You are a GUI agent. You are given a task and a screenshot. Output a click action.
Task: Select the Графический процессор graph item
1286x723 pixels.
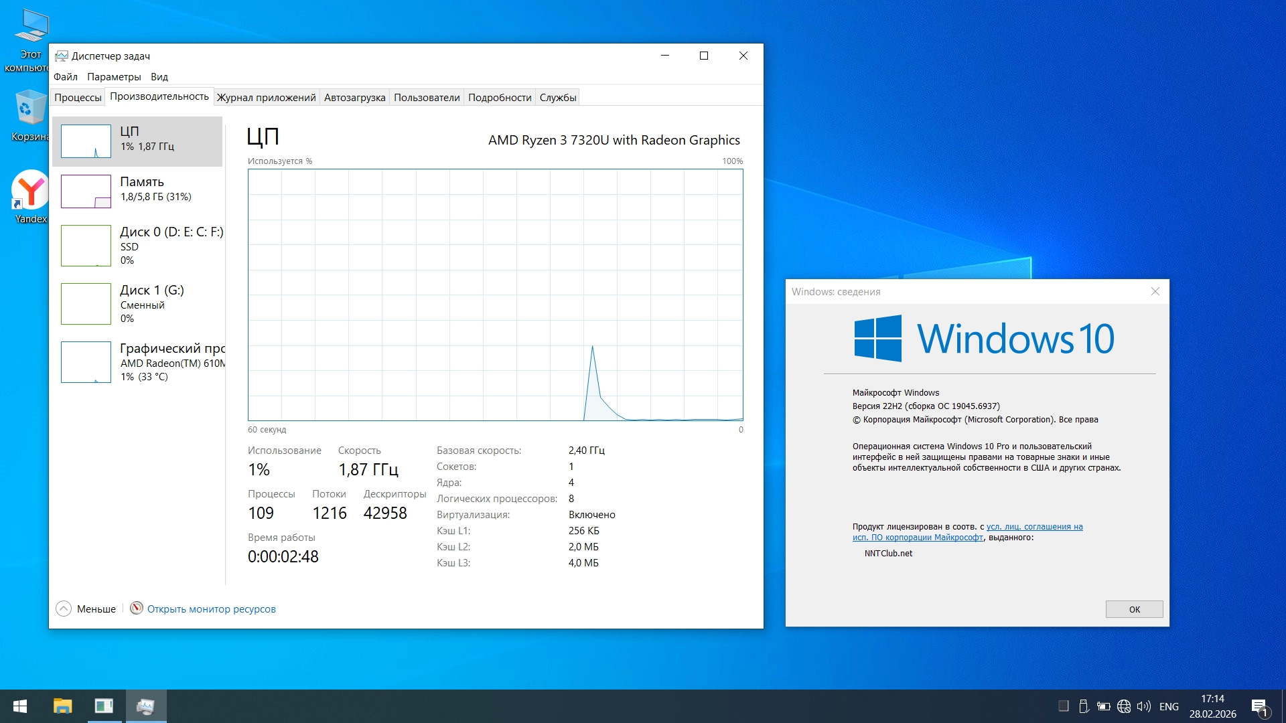click(86, 362)
